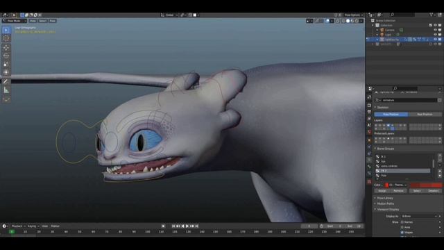The image size is (444, 250).
Task: Toggle visibility of the selected rig object
Action: pos(435,40)
